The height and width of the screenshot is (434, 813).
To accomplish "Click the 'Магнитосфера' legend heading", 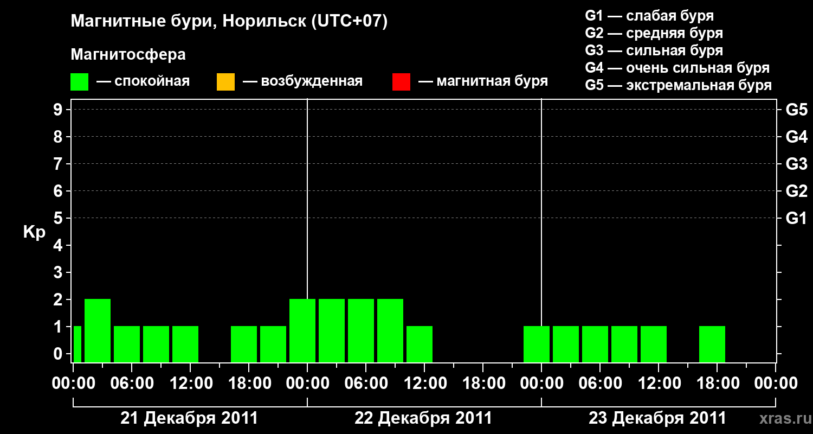I will tap(128, 55).
